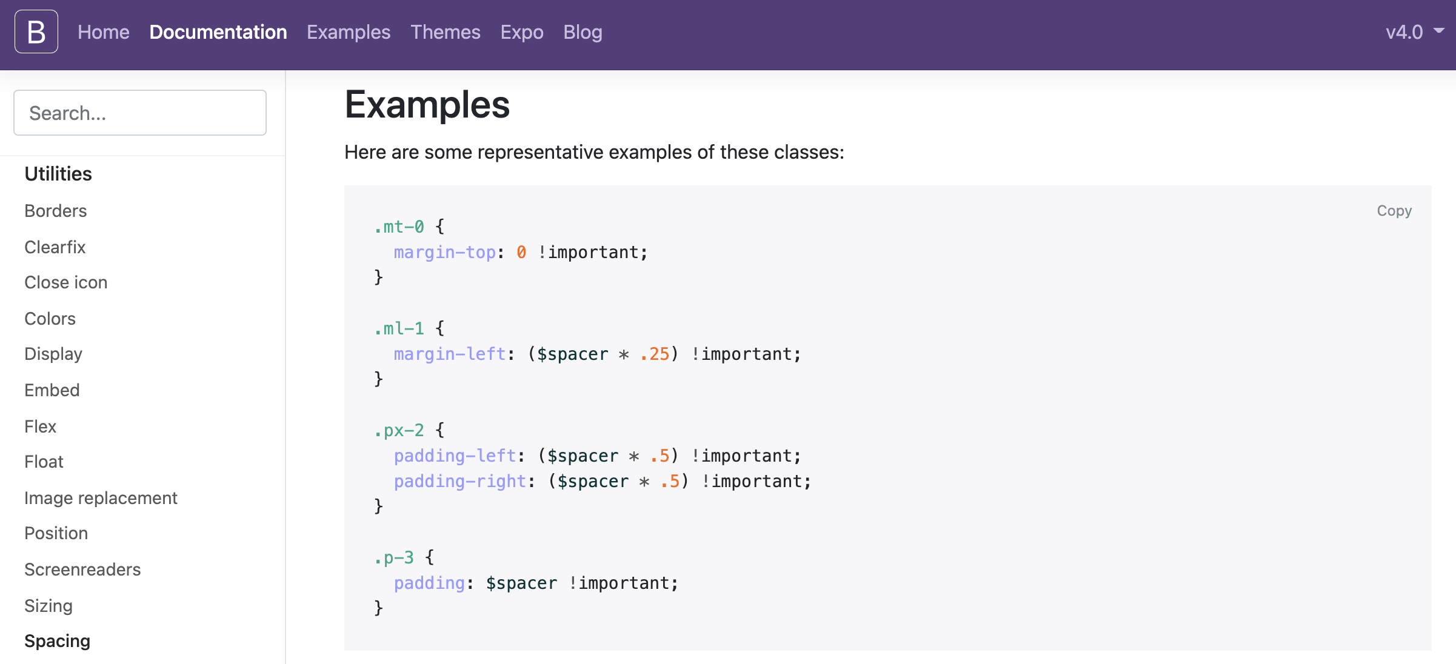Open the Colors sidebar link
The image size is (1456, 664).
(50, 319)
